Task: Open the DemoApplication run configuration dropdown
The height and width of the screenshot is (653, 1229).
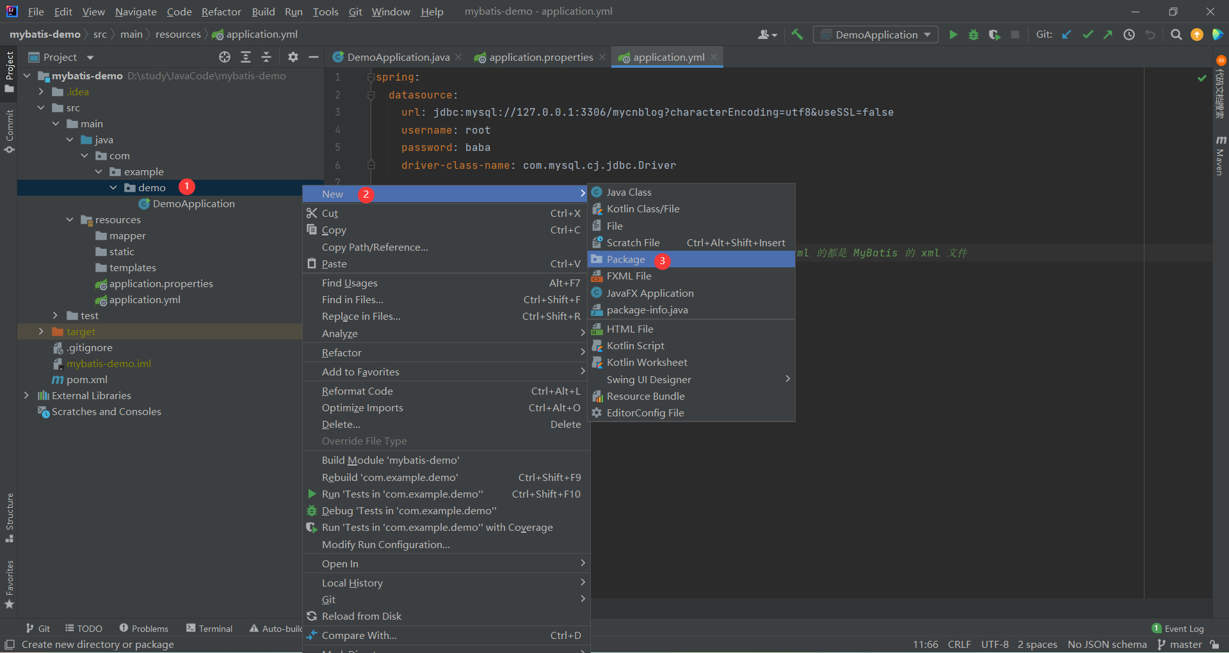Action: tap(876, 35)
